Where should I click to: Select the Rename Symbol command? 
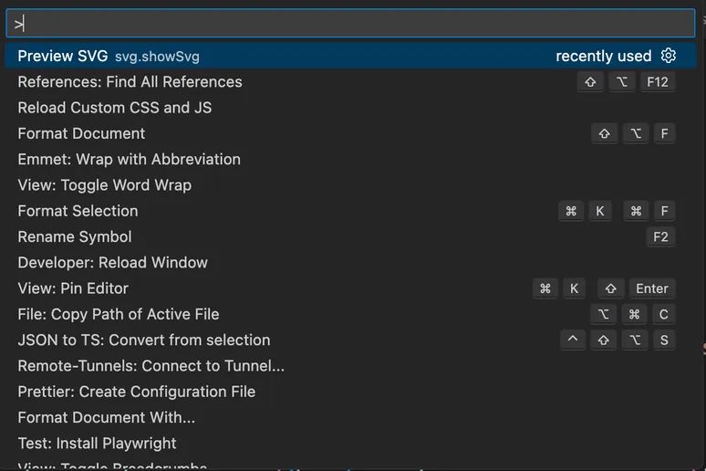coord(75,236)
